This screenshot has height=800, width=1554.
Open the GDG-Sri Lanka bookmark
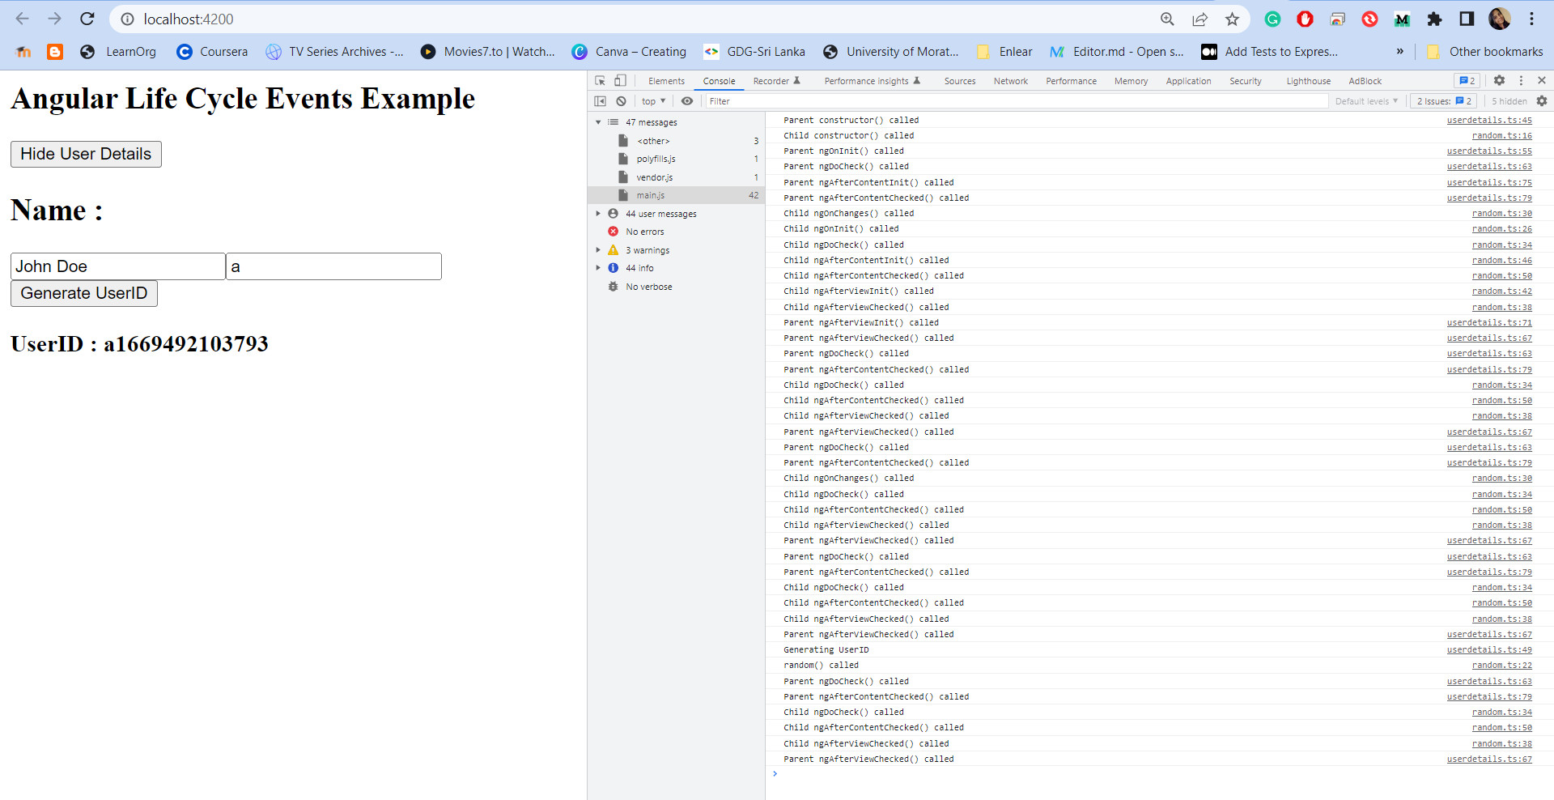point(754,52)
